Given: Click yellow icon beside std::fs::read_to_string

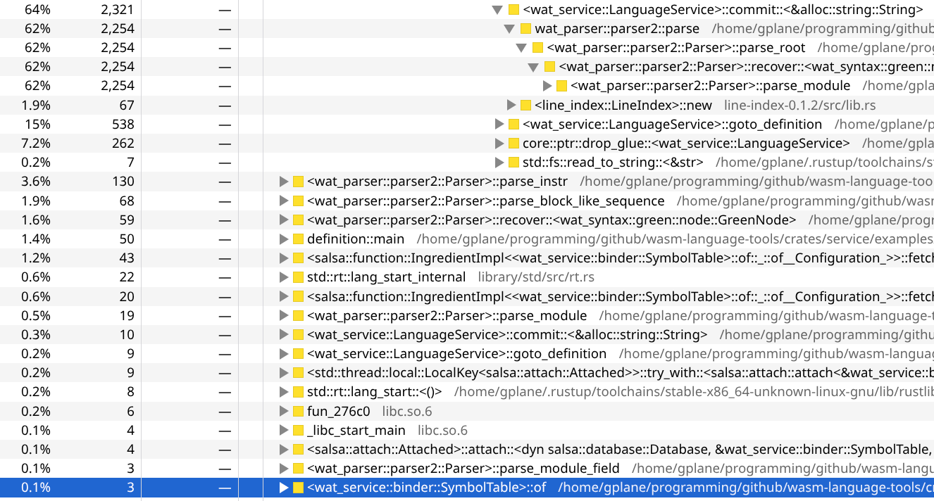Looking at the screenshot, I should click(x=513, y=162).
